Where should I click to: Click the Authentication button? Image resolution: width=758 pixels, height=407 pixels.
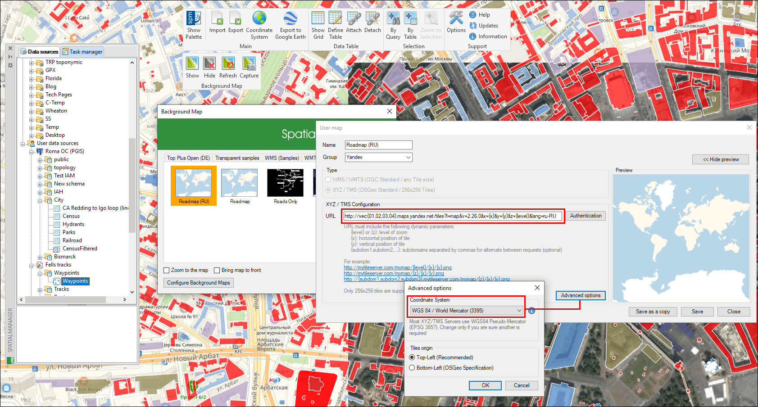tap(586, 216)
